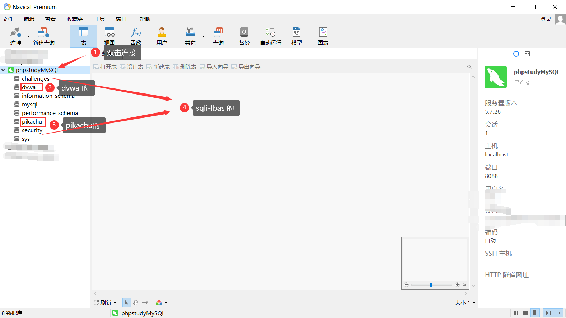The width and height of the screenshot is (566, 318).
Task: Click the Delete Table (删除表) button
Action: [185, 67]
